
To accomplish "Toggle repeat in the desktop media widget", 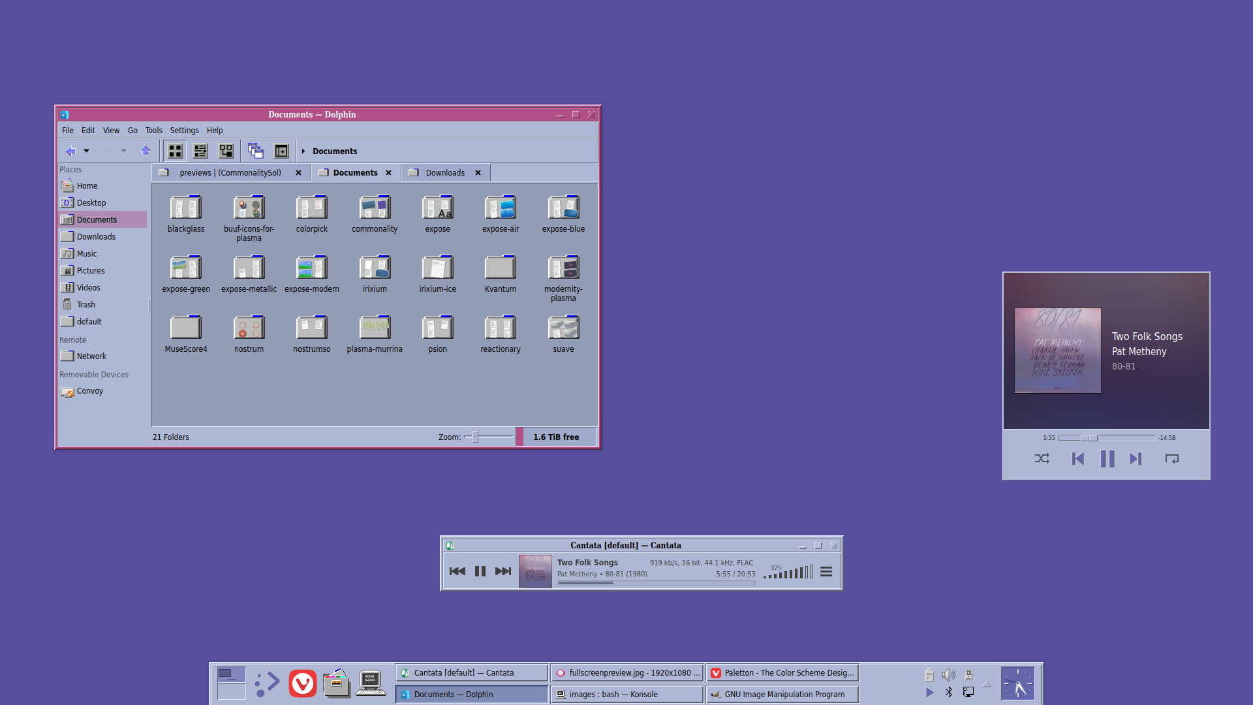I will [x=1171, y=458].
